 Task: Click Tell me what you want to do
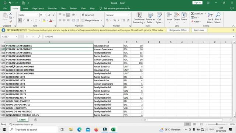pos(117,8)
